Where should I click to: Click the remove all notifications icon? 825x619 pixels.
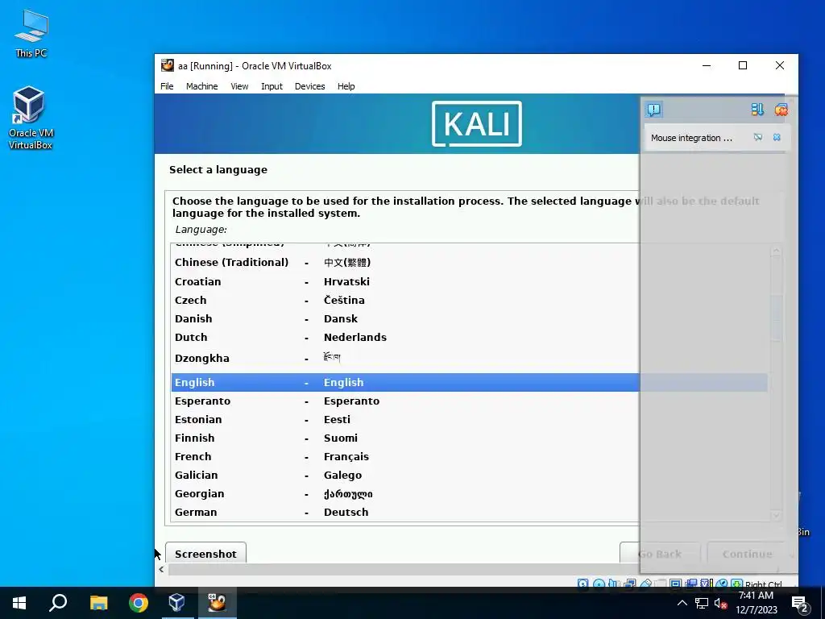click(781, 110)
